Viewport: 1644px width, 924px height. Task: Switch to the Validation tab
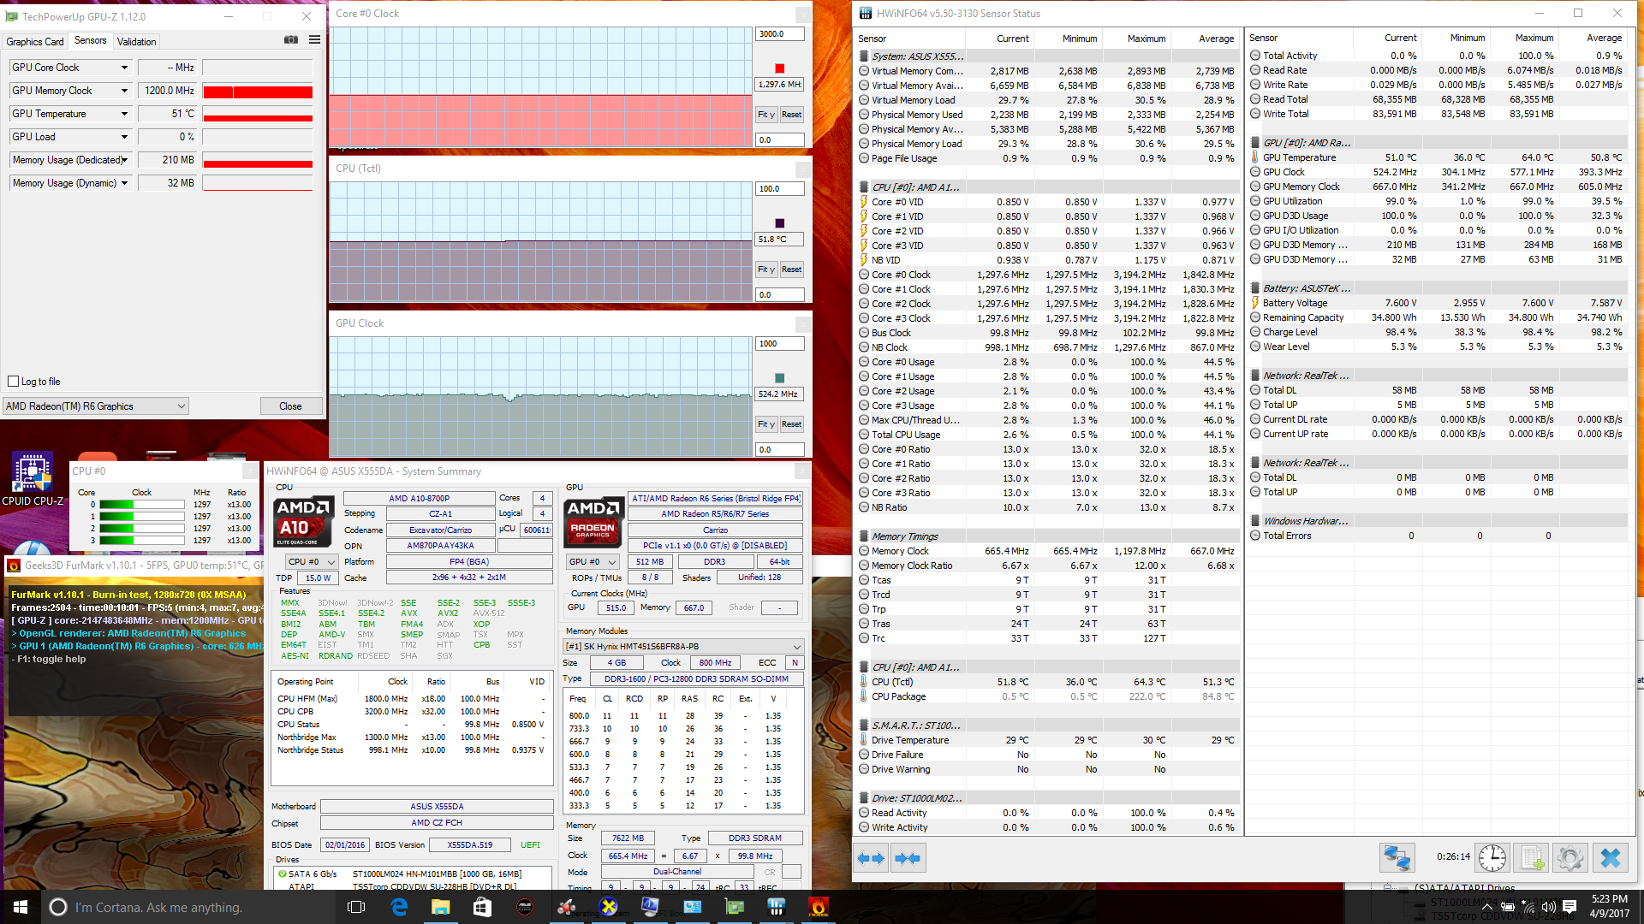pos(136,41)
